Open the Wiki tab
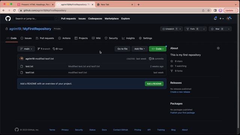 (x=96, y=38)
